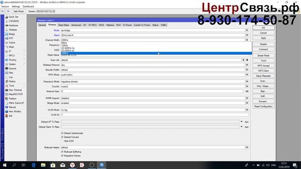Open the Log sidebar entry
The height and width of the screenshot is (169, 301).
[10, 77]
